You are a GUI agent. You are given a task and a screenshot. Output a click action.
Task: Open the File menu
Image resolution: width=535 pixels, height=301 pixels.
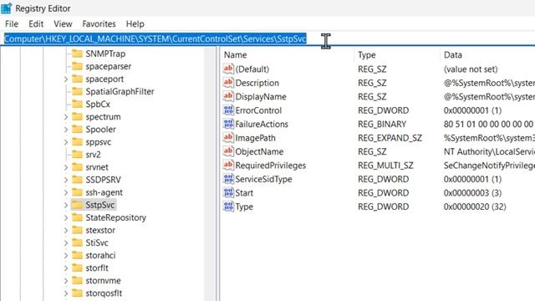(x=12, y=24)
